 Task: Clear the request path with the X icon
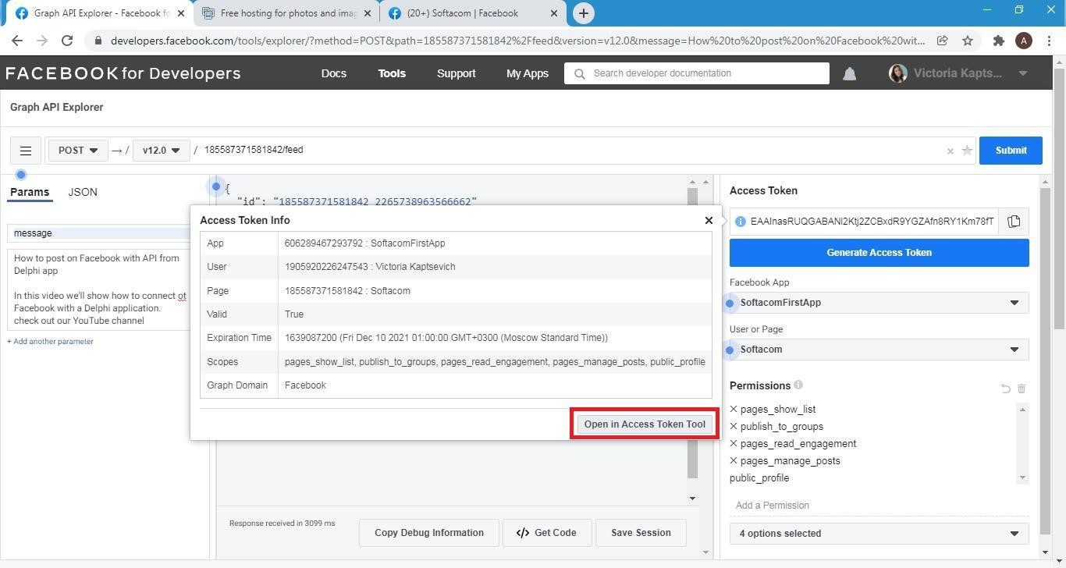click(950, 151)
